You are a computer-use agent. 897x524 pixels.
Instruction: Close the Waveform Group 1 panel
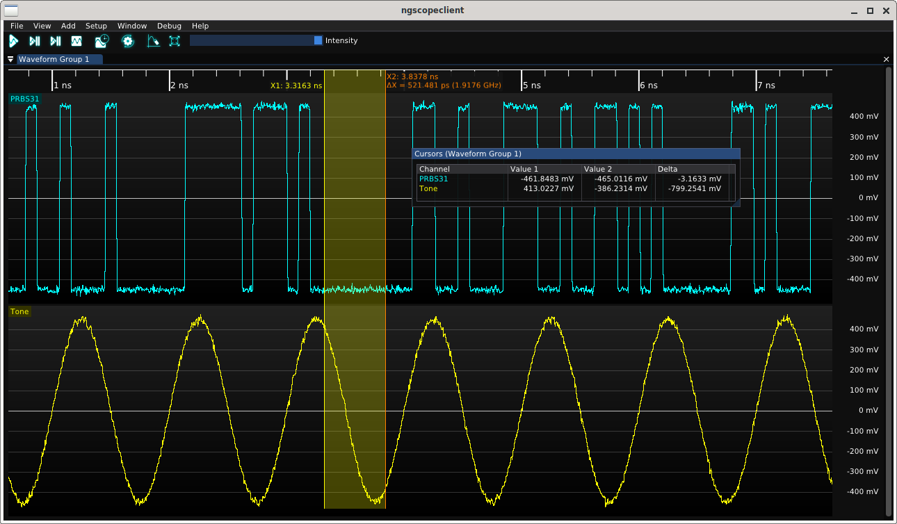click(x=886, y=60)
